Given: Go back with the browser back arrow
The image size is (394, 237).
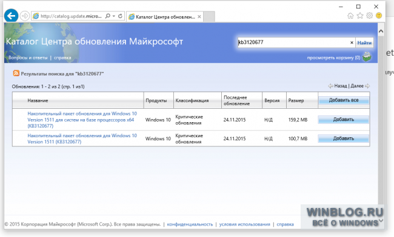Looking at the screenshot, I should (x=11, y=16).
